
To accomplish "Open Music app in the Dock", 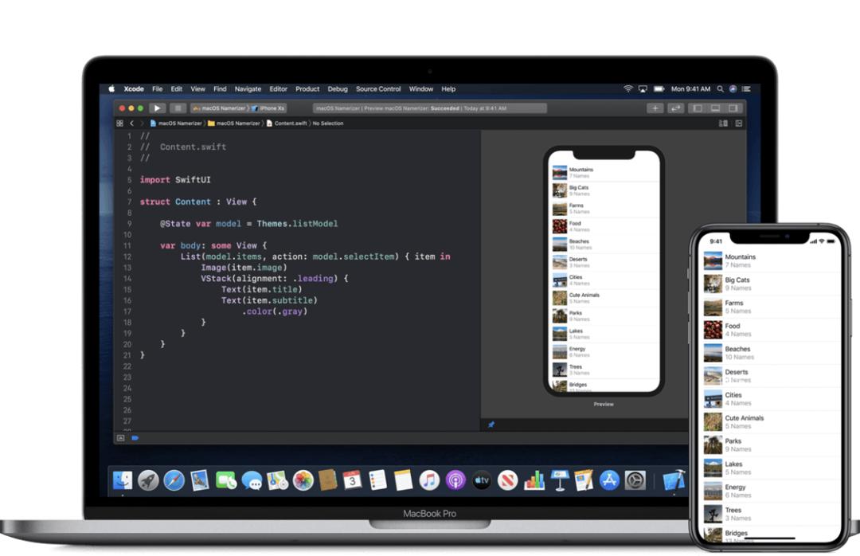I will [429, 480].
